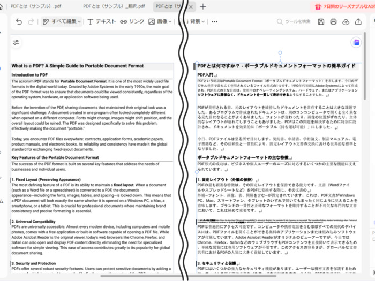Screen dimensions: 375x281
Task: Select the リンク tool
Action: (x=132, y=22)
